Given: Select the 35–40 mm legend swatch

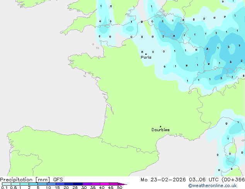Looking at the screenshot, I should click(x=96, y=184).
